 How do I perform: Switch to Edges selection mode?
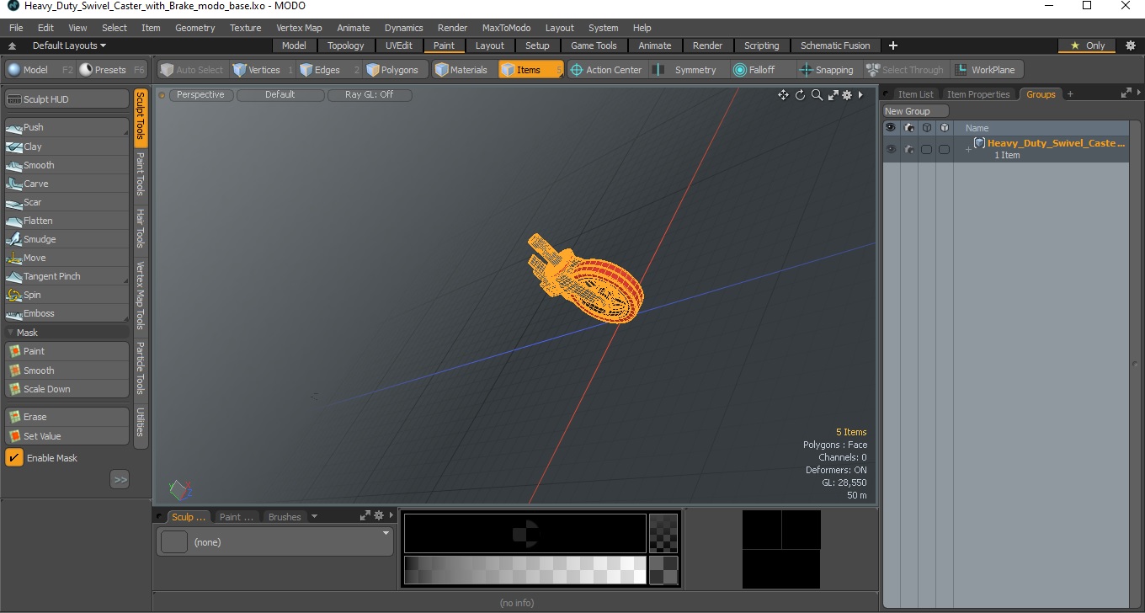[328, 70]
